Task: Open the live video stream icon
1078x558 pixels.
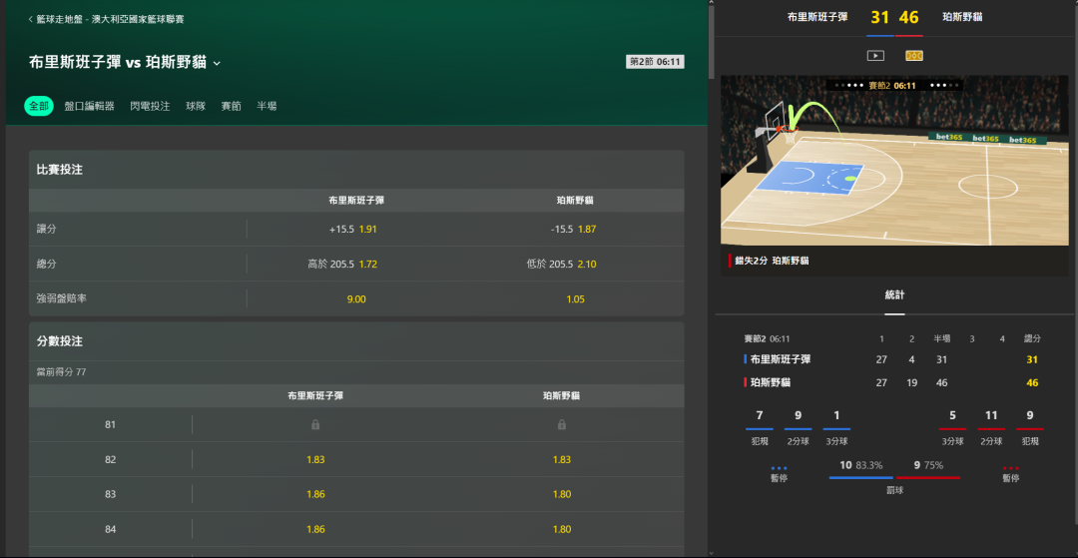Action: pos(875,56)
